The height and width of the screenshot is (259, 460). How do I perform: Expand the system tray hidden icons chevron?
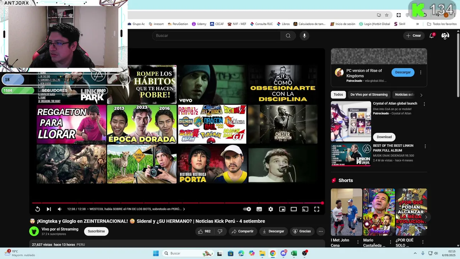[x=415, y=253]
